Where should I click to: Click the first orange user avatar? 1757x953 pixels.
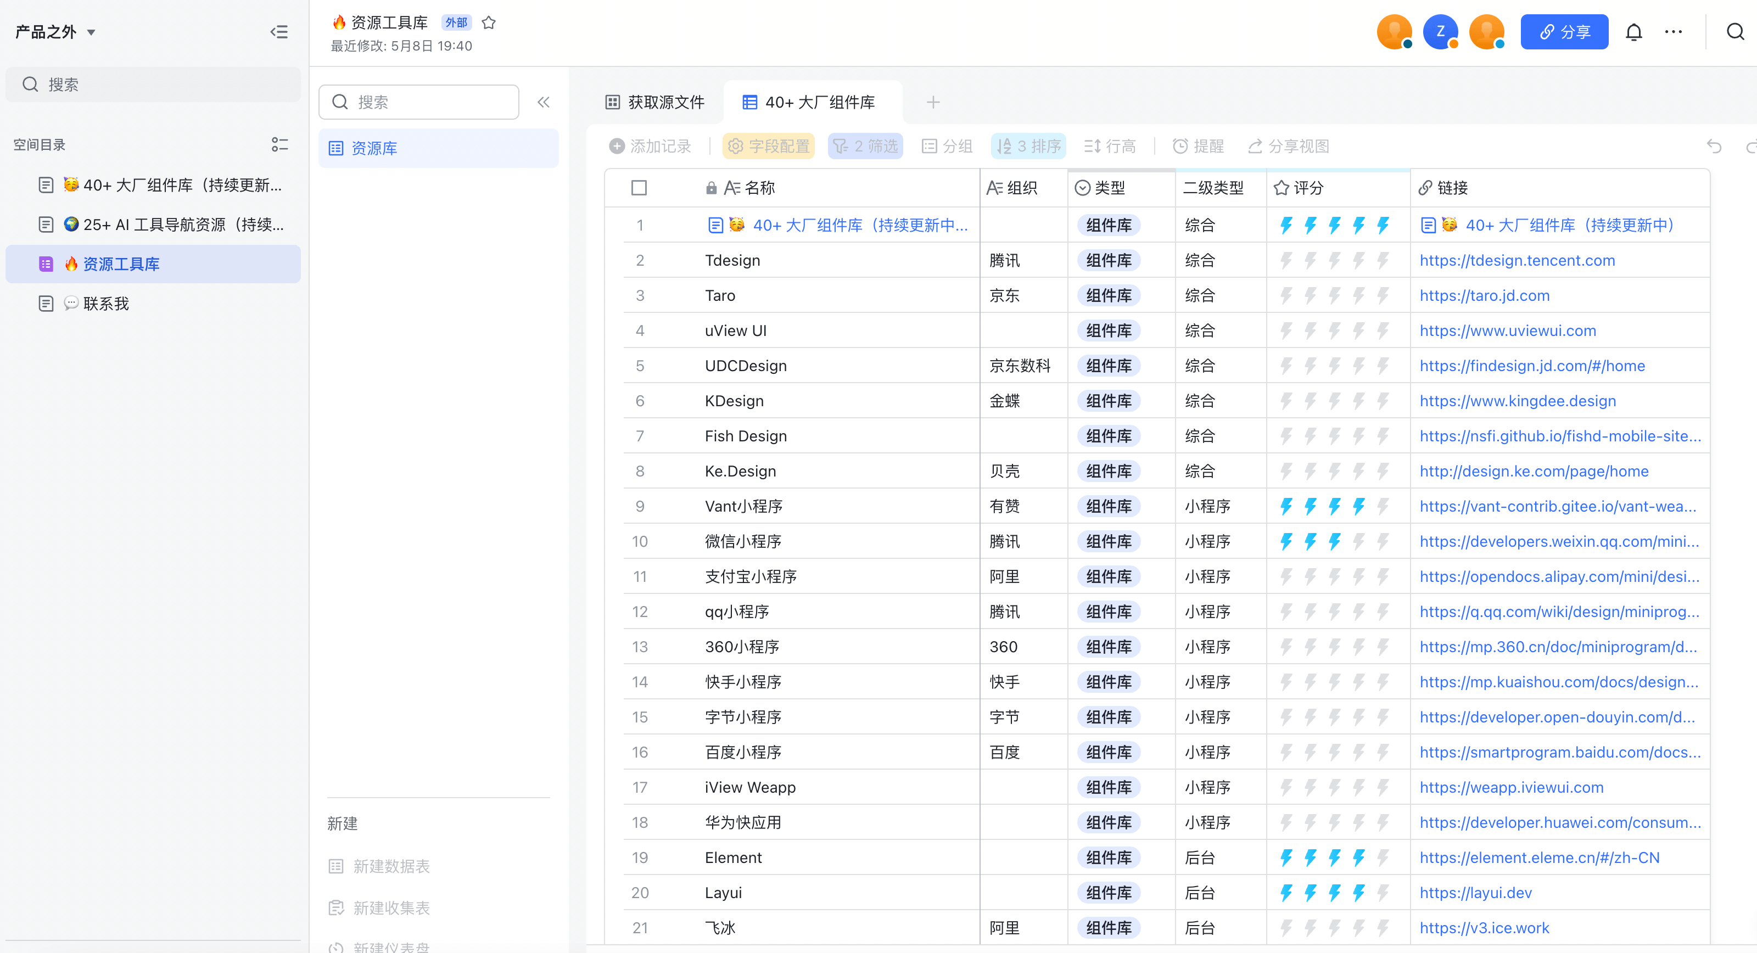click(x=1394, y=32)
